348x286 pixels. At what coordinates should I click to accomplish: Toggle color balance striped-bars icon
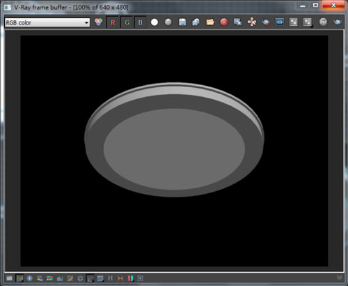(49, 278)
